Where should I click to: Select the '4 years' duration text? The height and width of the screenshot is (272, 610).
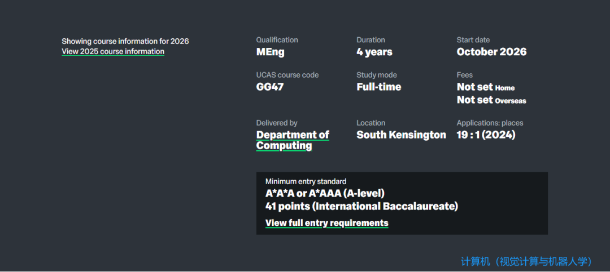click(x=374, y=52)
